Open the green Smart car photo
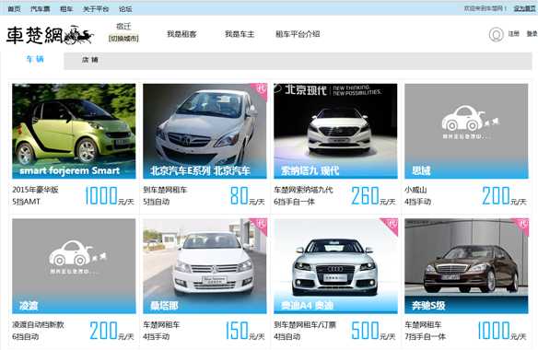This screenshot has width=538, height=350. [74, 131]
